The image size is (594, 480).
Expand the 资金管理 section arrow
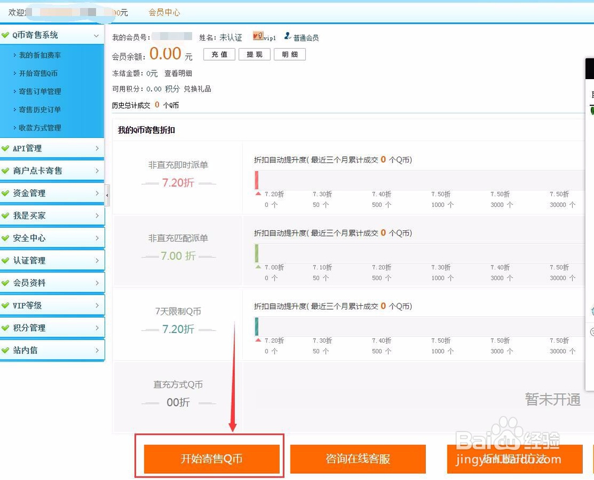(x=97, y=193)
